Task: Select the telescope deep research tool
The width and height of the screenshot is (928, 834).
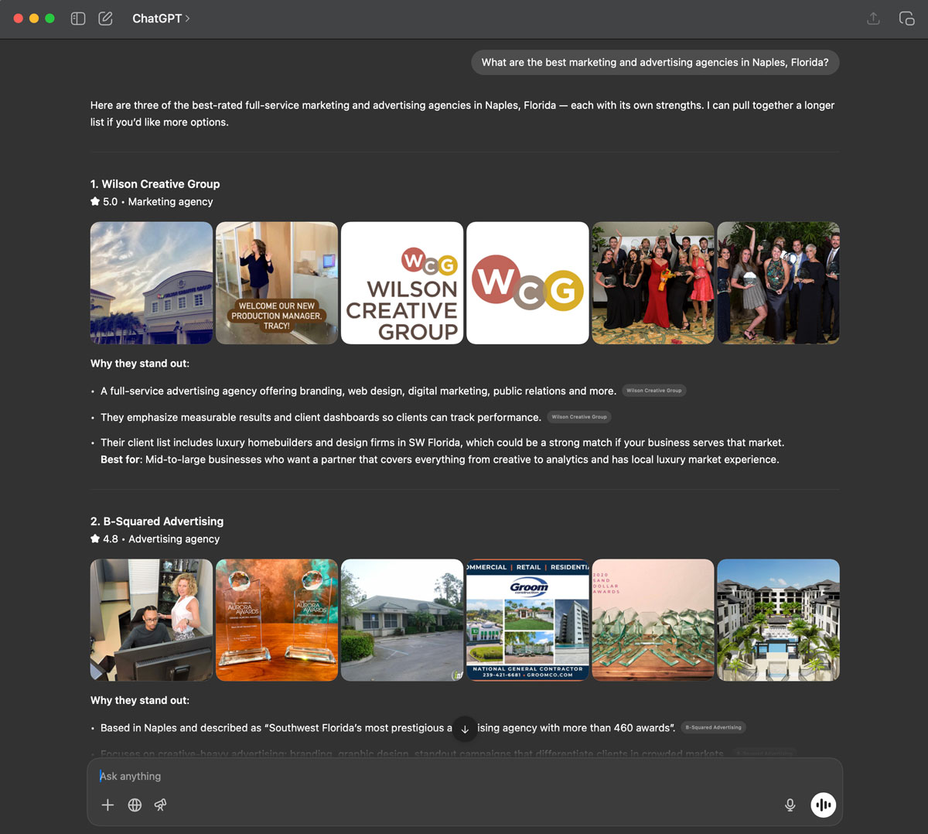Action: pyautogui.click(x=160, y=805)
